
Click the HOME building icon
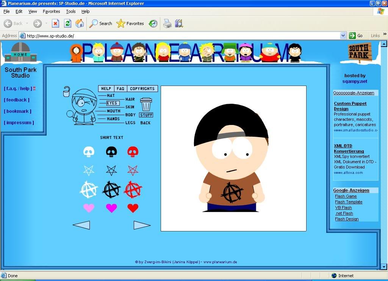point(20,52)
